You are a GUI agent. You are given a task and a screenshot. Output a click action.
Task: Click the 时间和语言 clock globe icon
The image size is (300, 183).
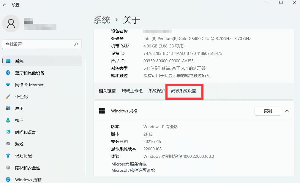(8, 132)
